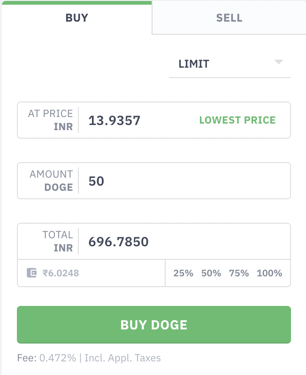Click the Fee 0.472% text
Screen dimensions: 306x375
[46, 358]
